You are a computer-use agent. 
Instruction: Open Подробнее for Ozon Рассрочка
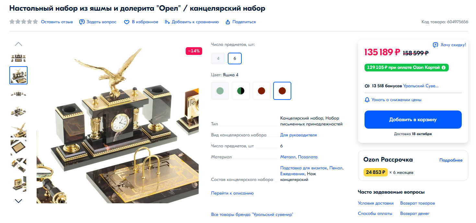click(x=451, y=160)
